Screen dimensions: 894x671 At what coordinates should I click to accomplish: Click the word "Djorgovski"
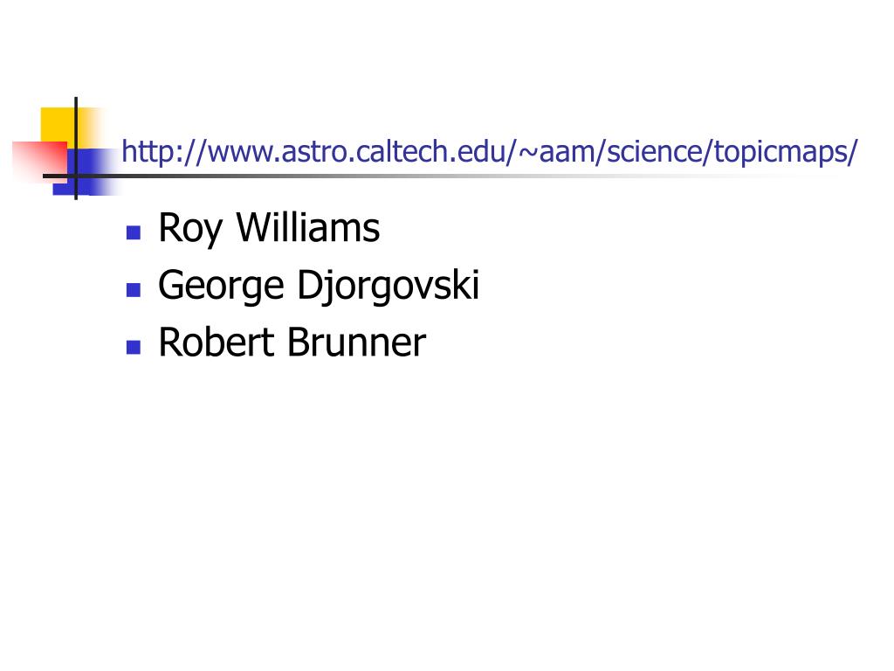[x=389, y=286]
